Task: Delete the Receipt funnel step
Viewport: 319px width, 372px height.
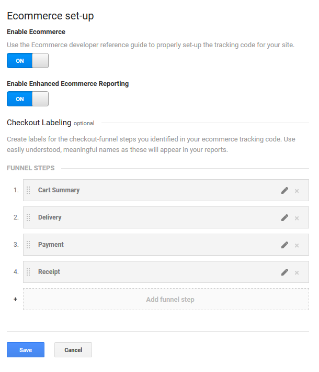Action: click(x=297, y=273)
